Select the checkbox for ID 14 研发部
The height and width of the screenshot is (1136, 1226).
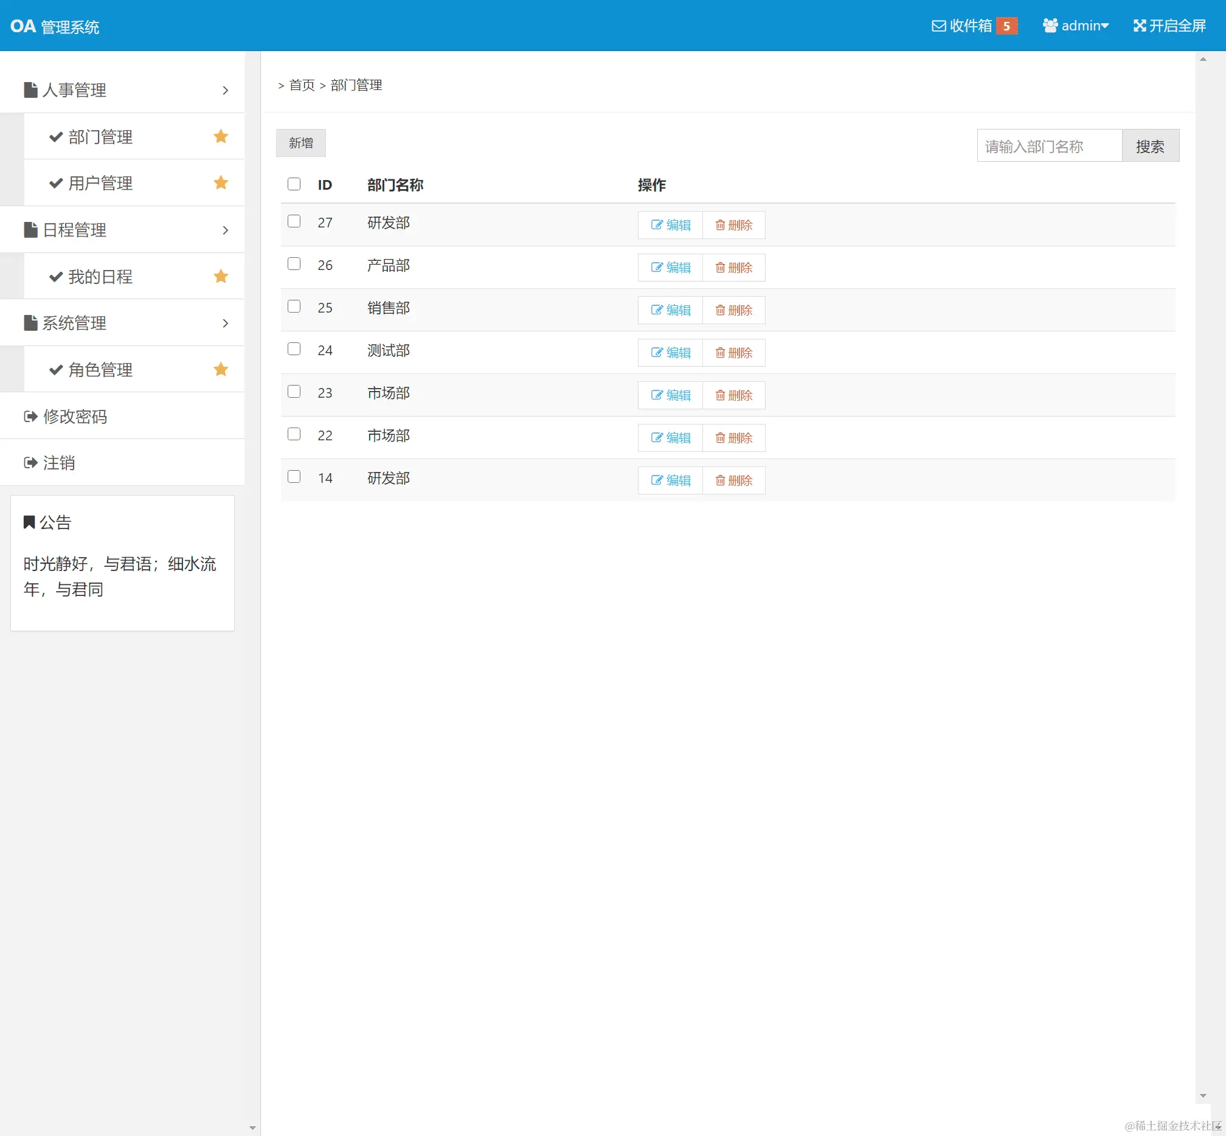click(x=294, y=476)
